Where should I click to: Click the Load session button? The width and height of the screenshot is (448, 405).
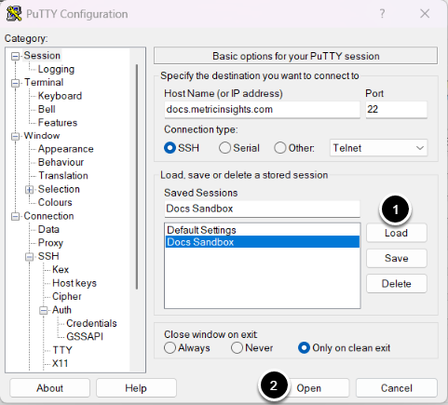tap(397, 233)
